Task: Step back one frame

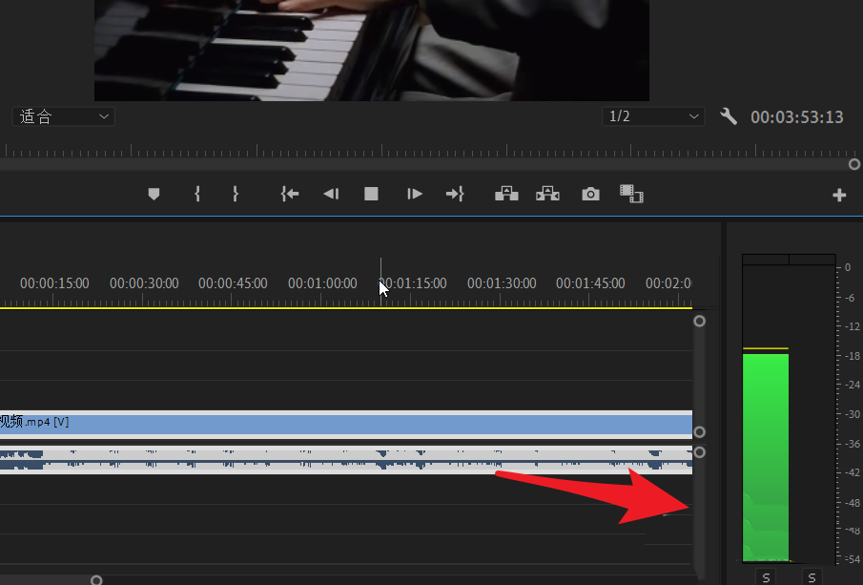Action: point(331,194)
